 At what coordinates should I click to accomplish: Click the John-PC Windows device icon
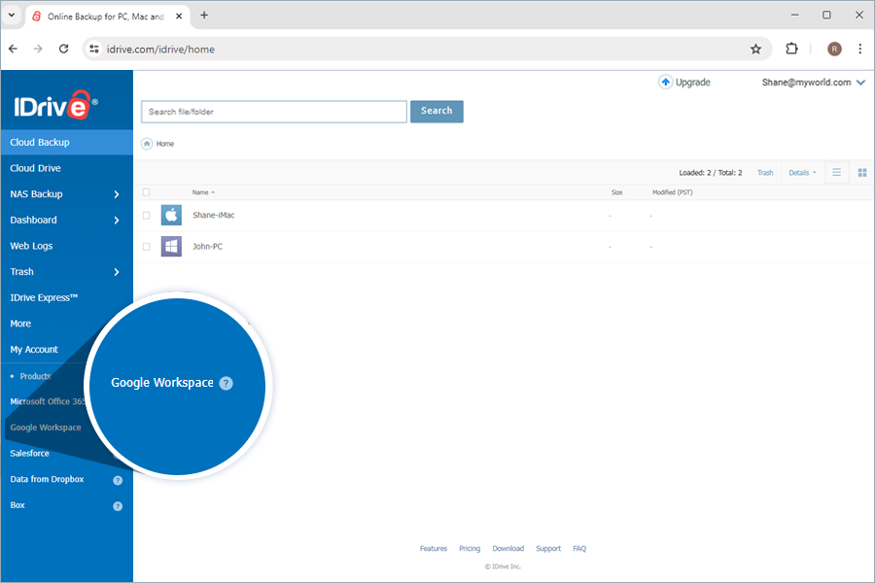click(171, 247)
